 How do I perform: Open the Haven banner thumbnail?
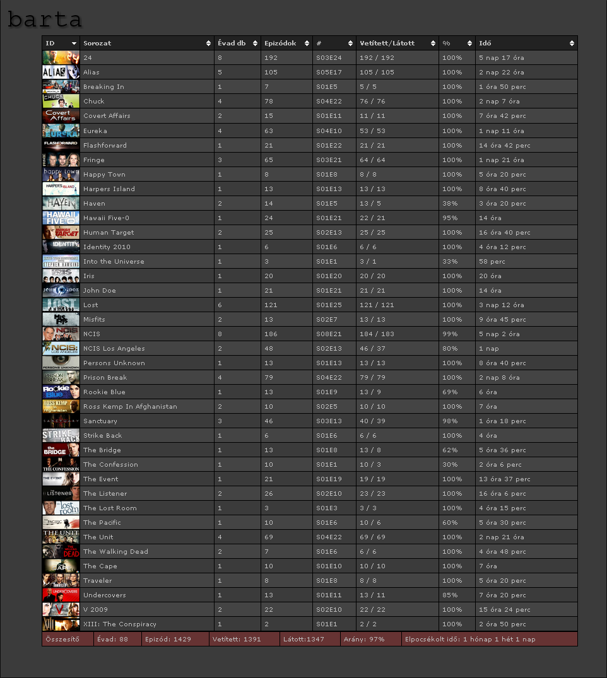tap(61, 203)
